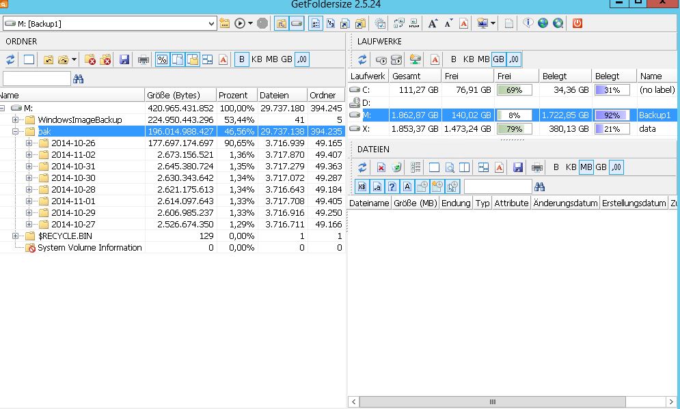Viewport: 680px width, 409px height.
Task: Toggle Bytes unit in ORDNER toolbar
Action: point(241,59)
